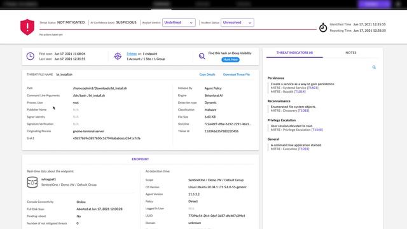Switch to the Notes tab
This screenshot has height=229, width=407.
[x=350, y=53]
